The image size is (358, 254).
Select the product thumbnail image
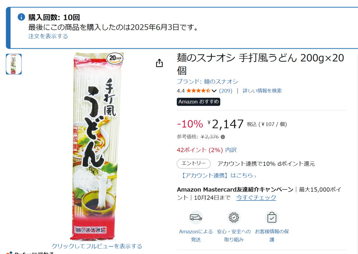(x=14, y=64)
